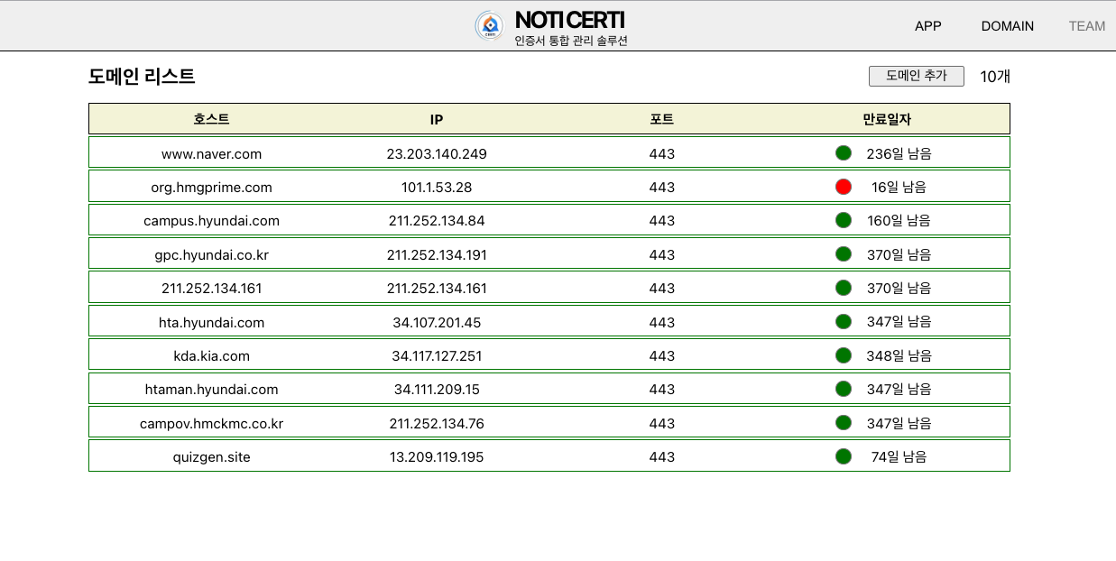1116x561 pixels.
Task: Click the NOTI CERTI title text
Action: pyautogui.click(x=569, y=20)
